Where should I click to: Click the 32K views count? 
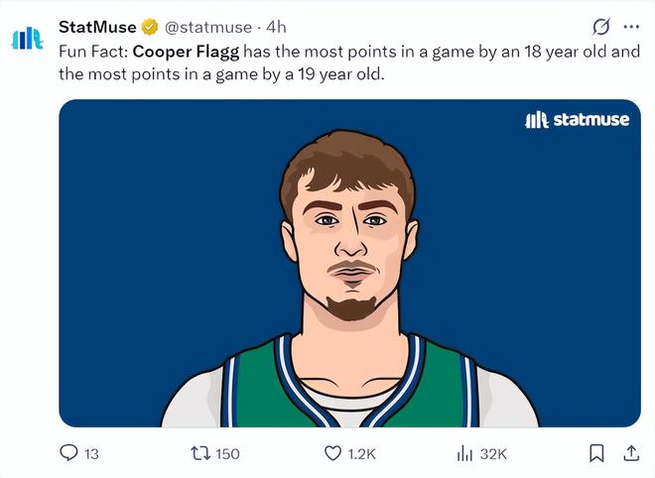493,454
